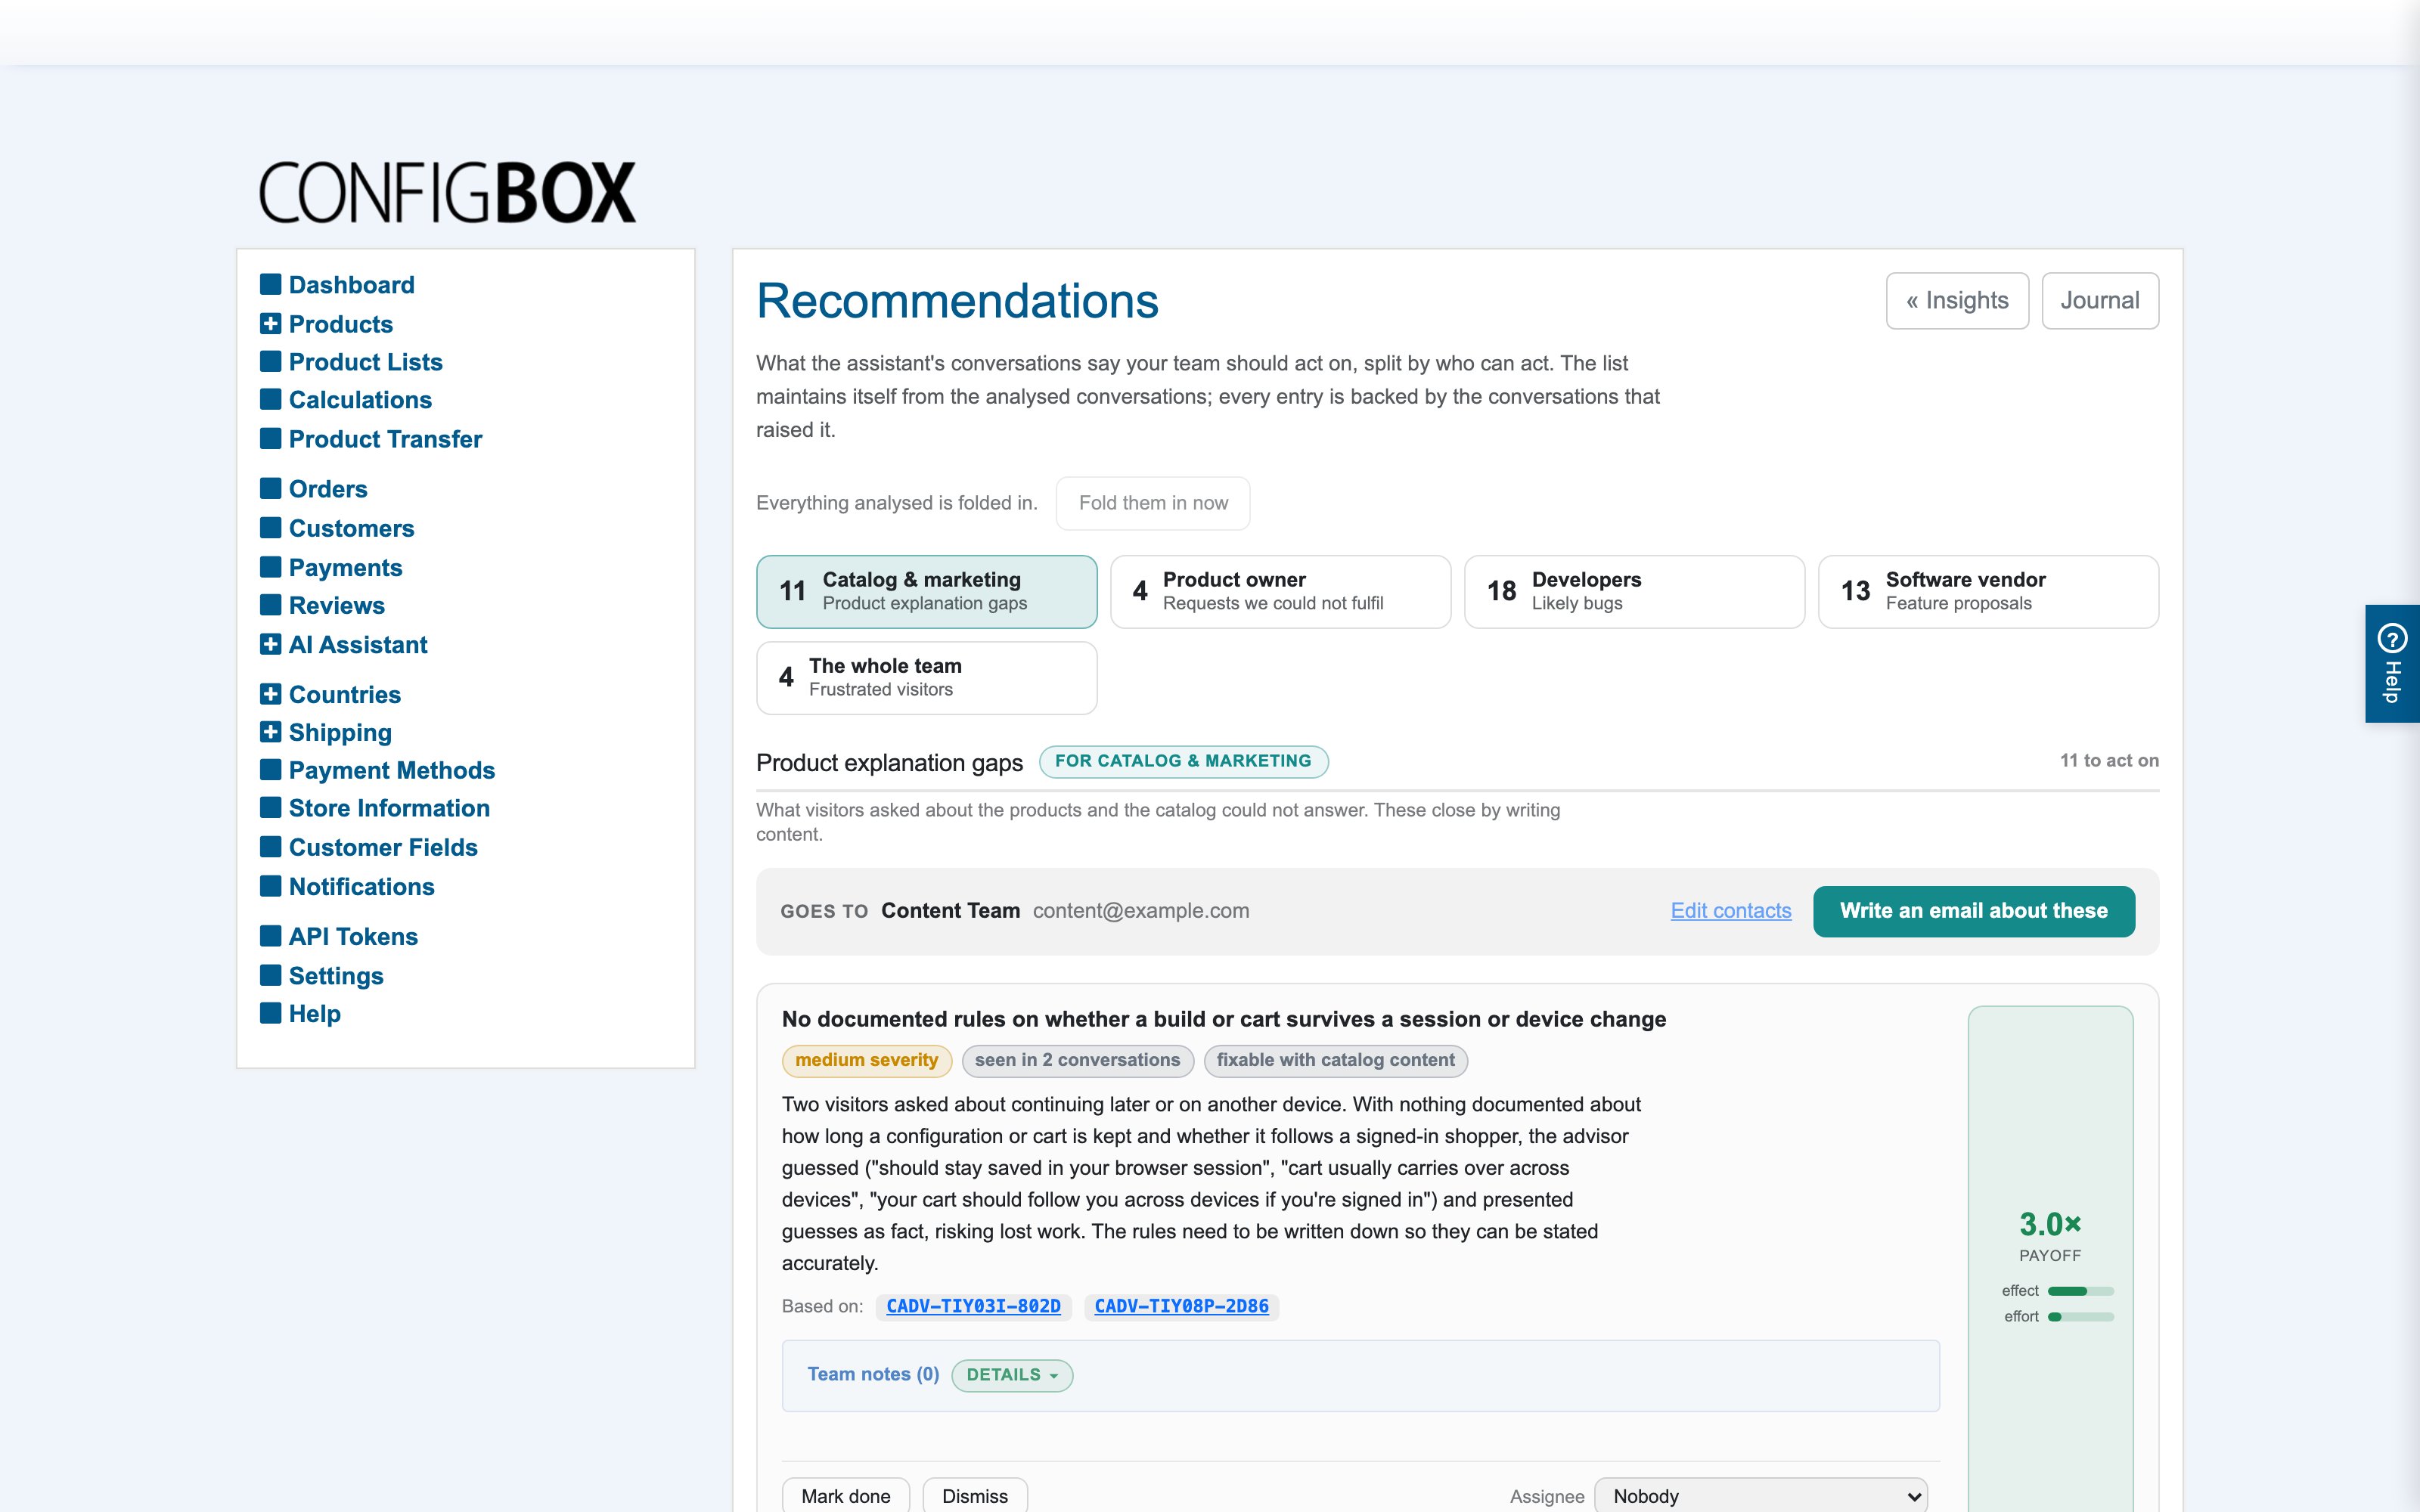2420x1512 pixels.
Task: Select the Developers likely bugs tab
Action: 1634,591
